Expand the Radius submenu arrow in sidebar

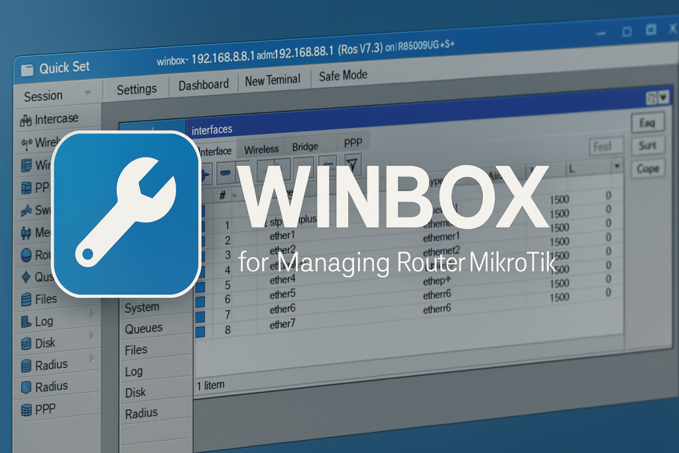tap(92, 358)
